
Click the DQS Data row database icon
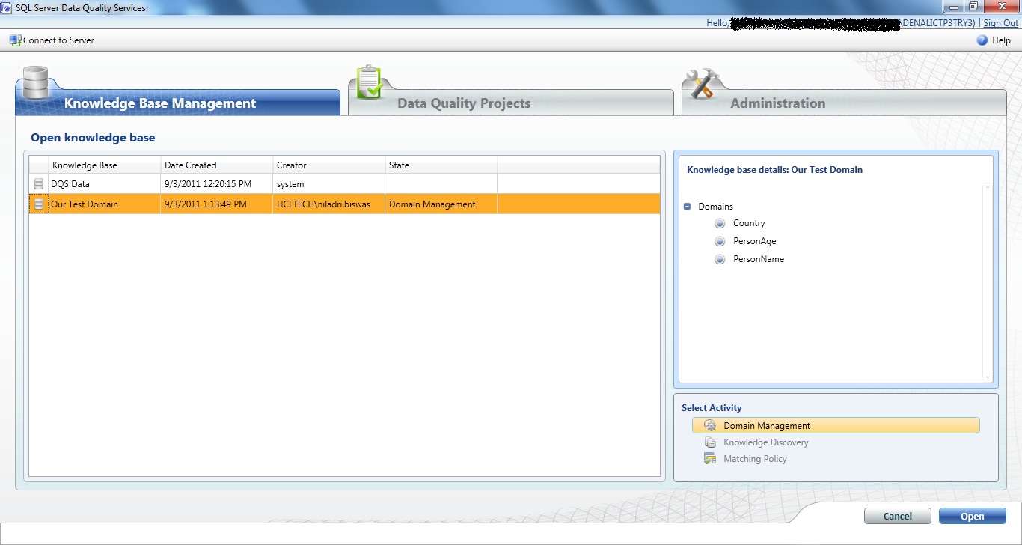[x=39, y=184]
